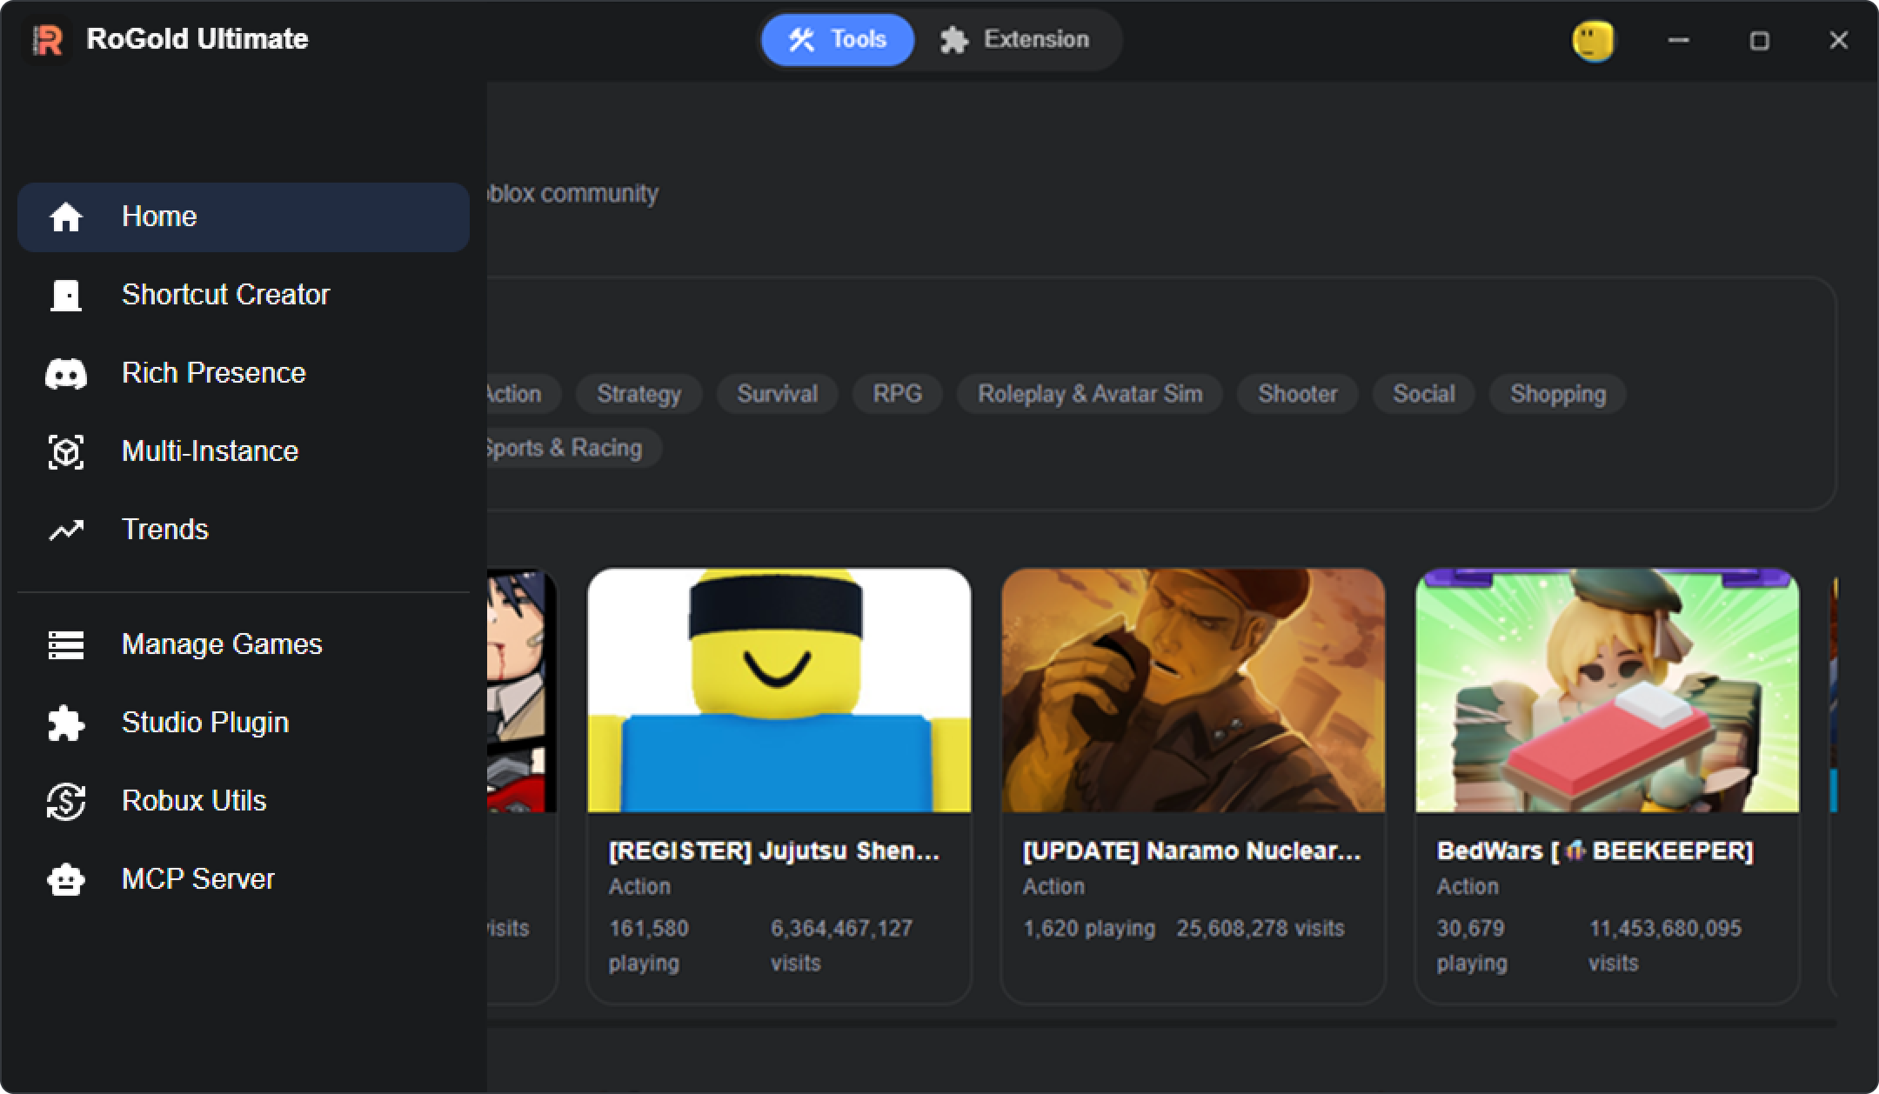Image resolution: width=1879 pixels, height=1094 pixels.
Task: Switch to the Extension tab
Action: point(1014,40)
